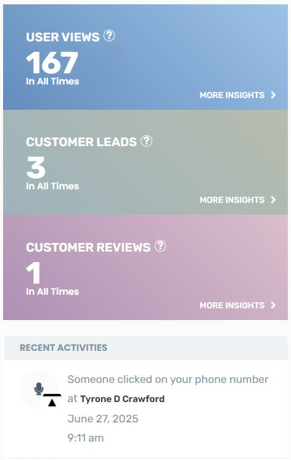Screen dimensions: 291x460
Task: Select the Customer Leads heading text
Action: coord(81,142)
